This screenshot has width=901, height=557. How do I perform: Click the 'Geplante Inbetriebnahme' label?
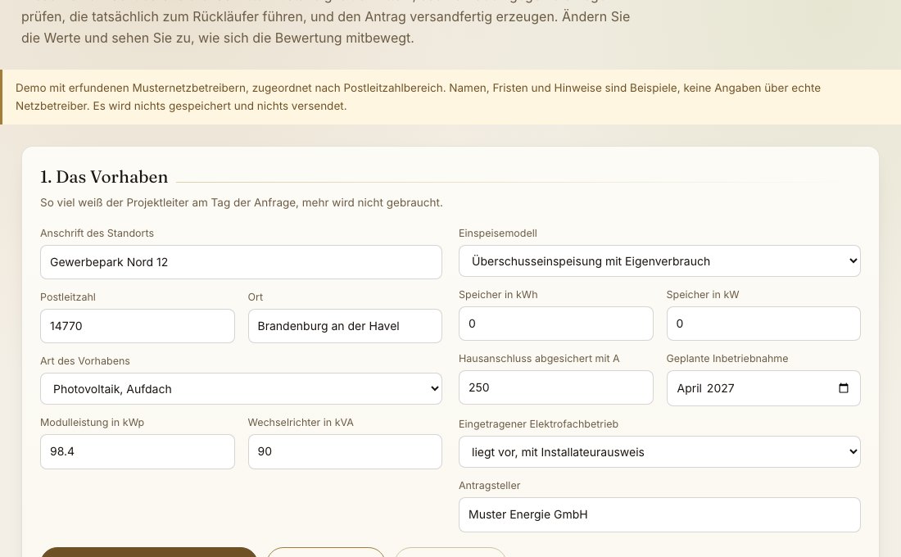tap(727, 358)
